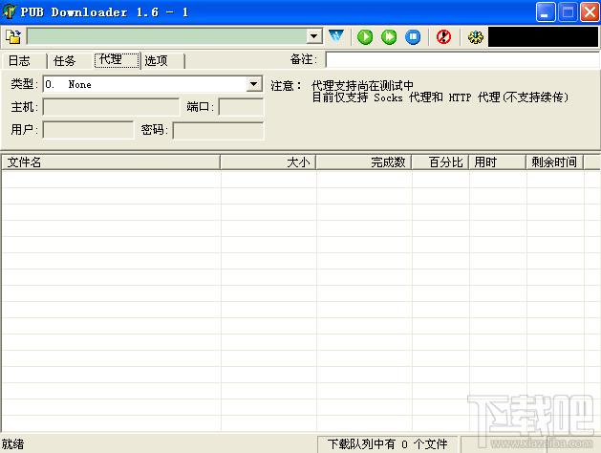
Task: Click the 就绪 status bar text
Action: 12,444
